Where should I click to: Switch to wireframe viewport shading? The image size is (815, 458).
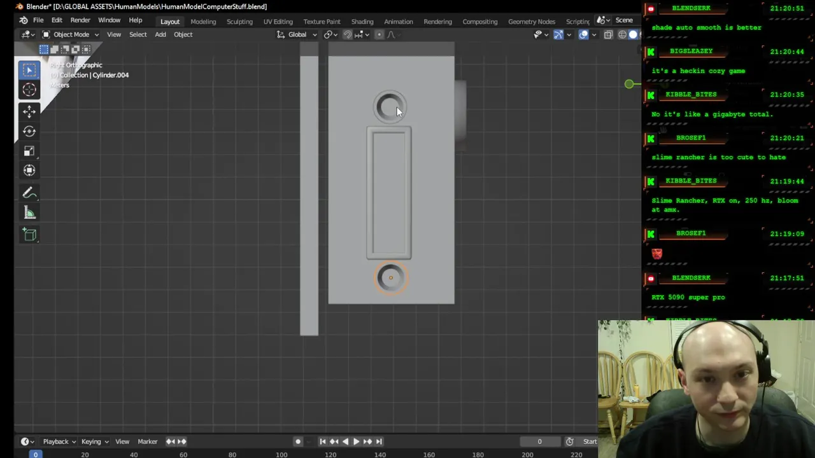coord(622,34)
